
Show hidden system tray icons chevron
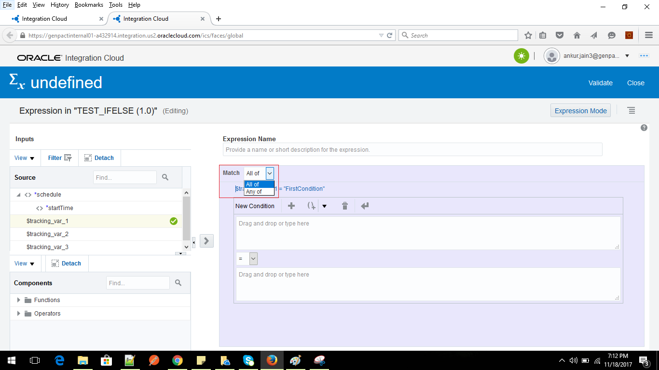point(562,360)
